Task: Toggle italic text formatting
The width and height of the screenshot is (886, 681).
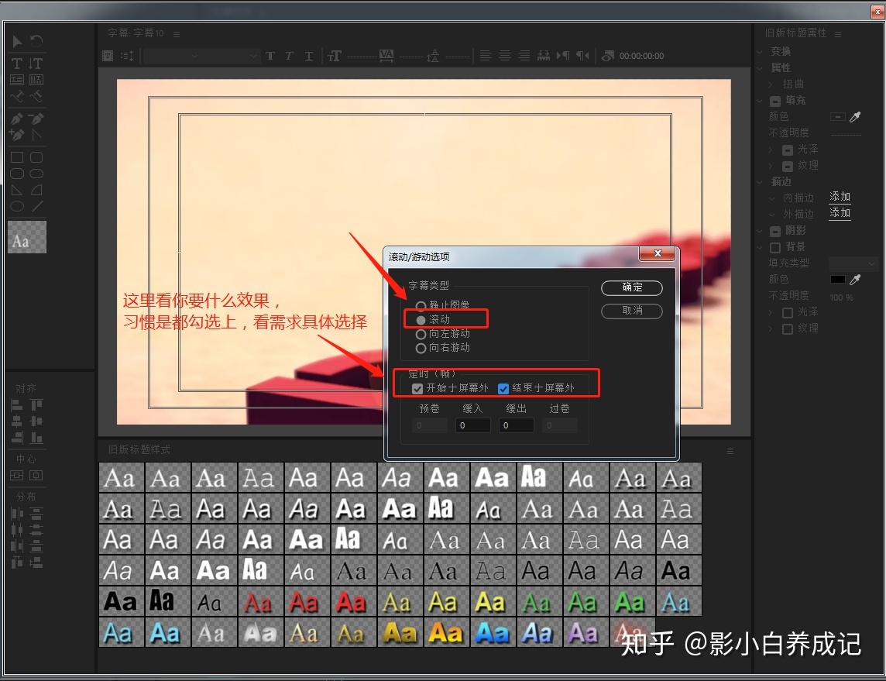Action: [x=290, y=55]
